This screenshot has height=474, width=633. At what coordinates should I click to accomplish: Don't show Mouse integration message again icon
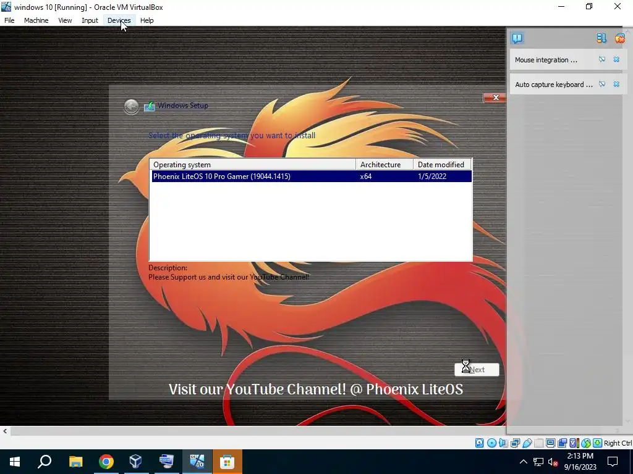[602, 60]
